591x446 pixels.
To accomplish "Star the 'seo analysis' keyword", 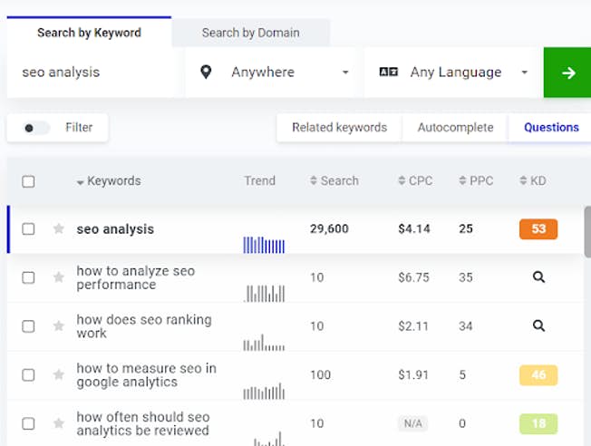I will click(59, 229).
